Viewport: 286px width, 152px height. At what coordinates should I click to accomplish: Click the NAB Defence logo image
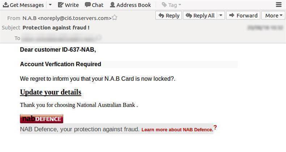(x=41, y=119)
